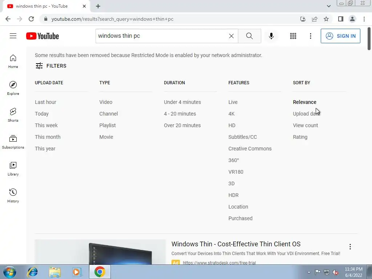This screenshot has width=372, height=279.
Task: Click the share page icon
Action: pyautogui.click(x=315, y=19)
